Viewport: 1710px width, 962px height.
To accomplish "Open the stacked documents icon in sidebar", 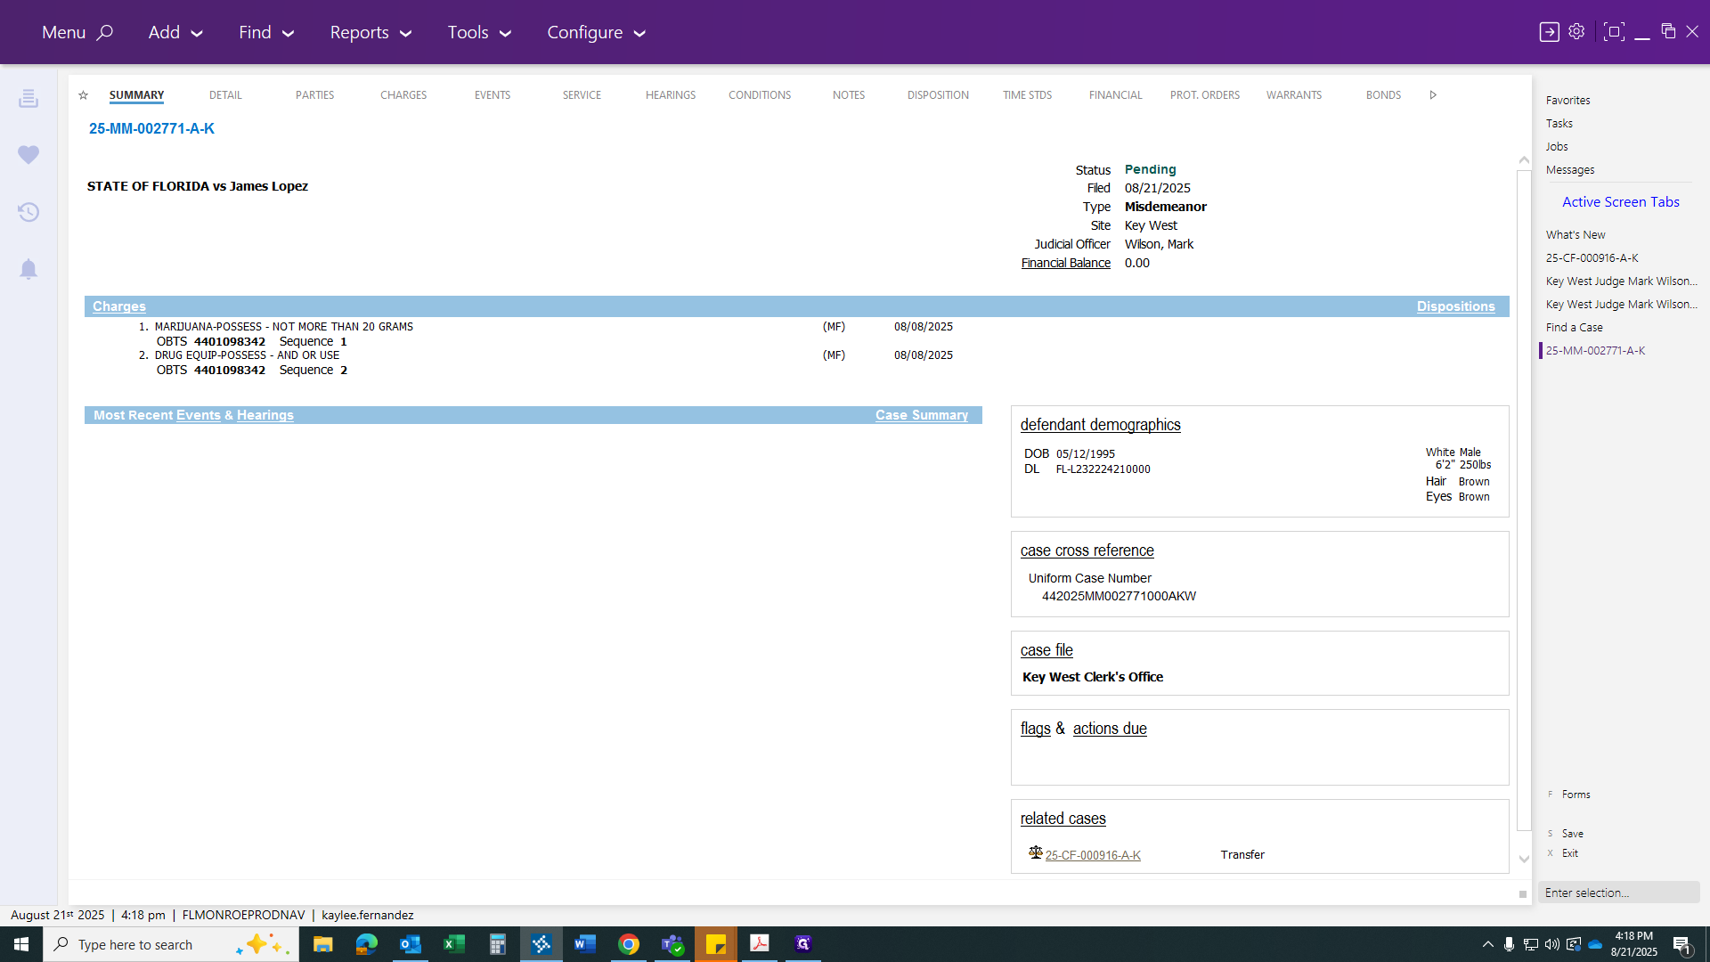I will (28, 98).
